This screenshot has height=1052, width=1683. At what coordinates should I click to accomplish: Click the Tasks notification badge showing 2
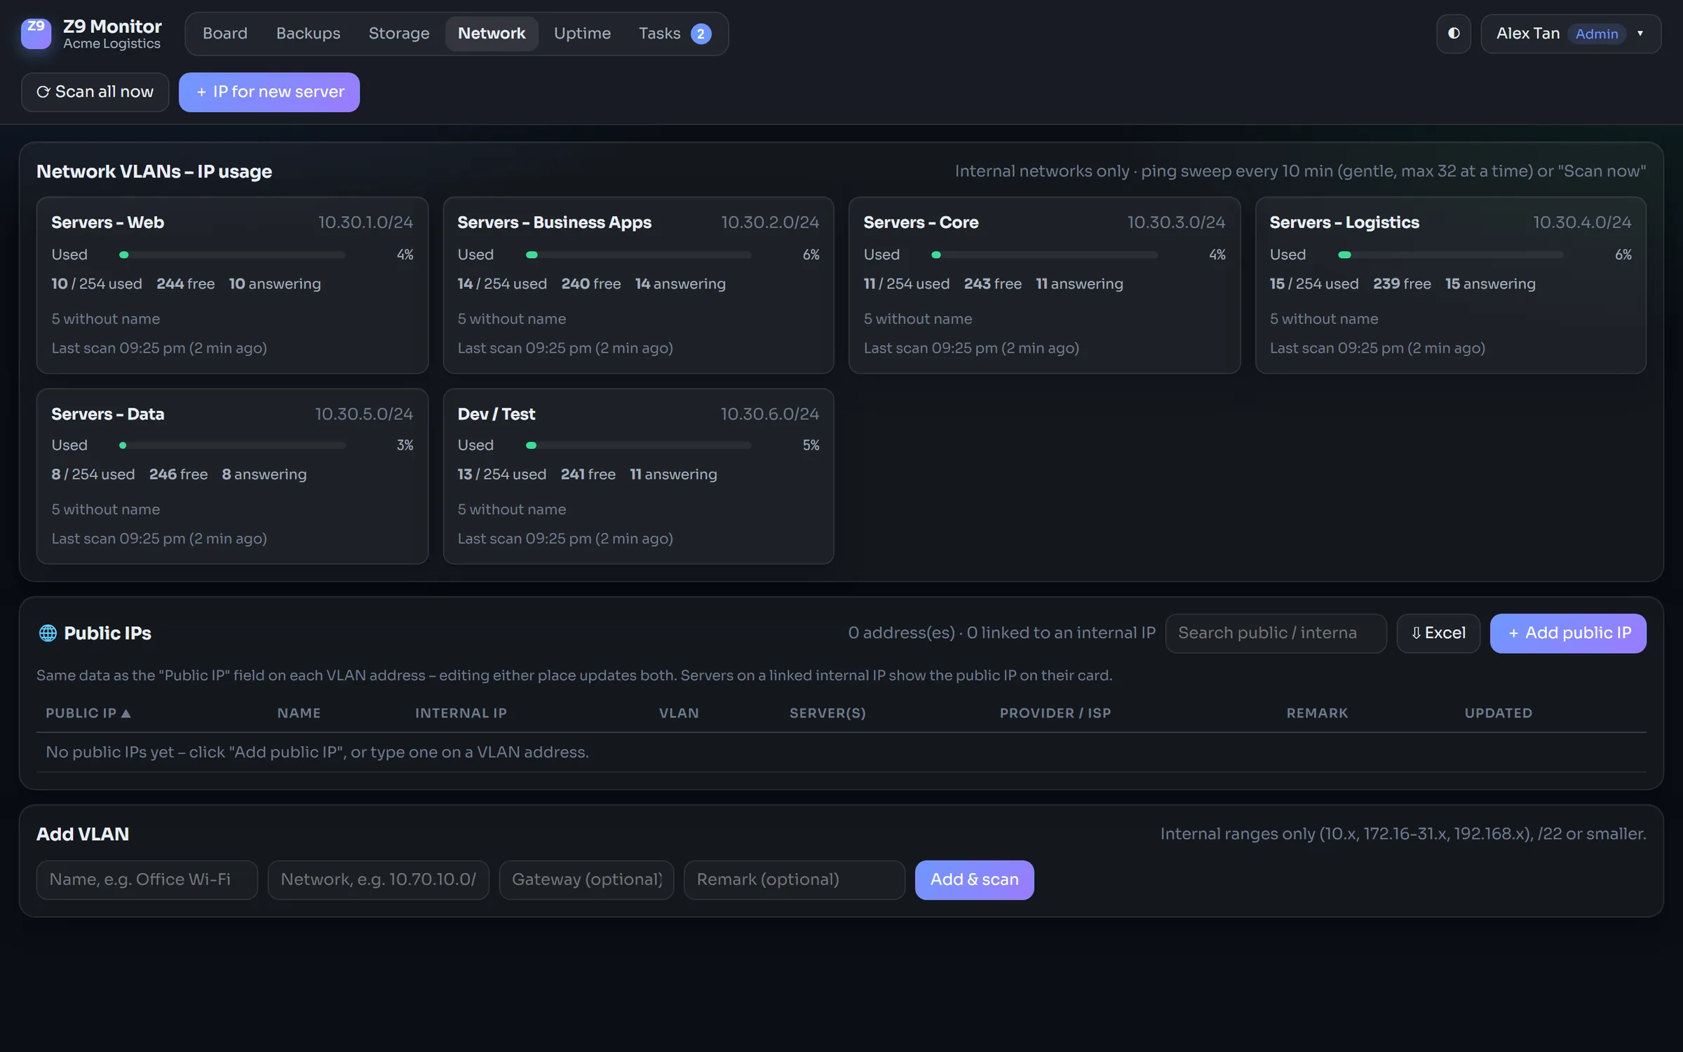click(701, 34)
